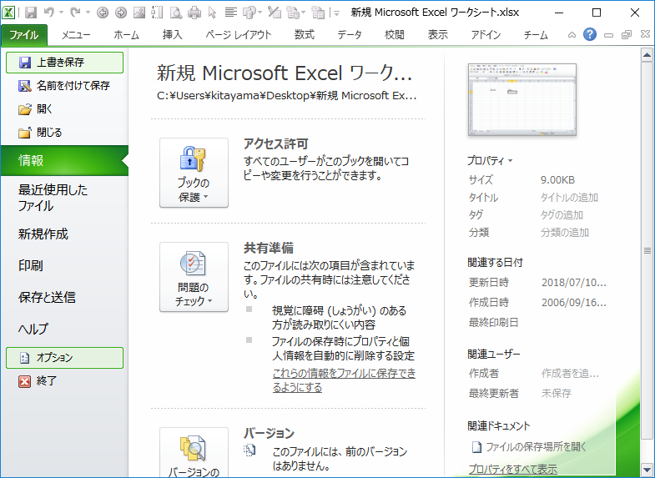Switch to the 校閲 tab
655x478 pixels.
(395, 35)
